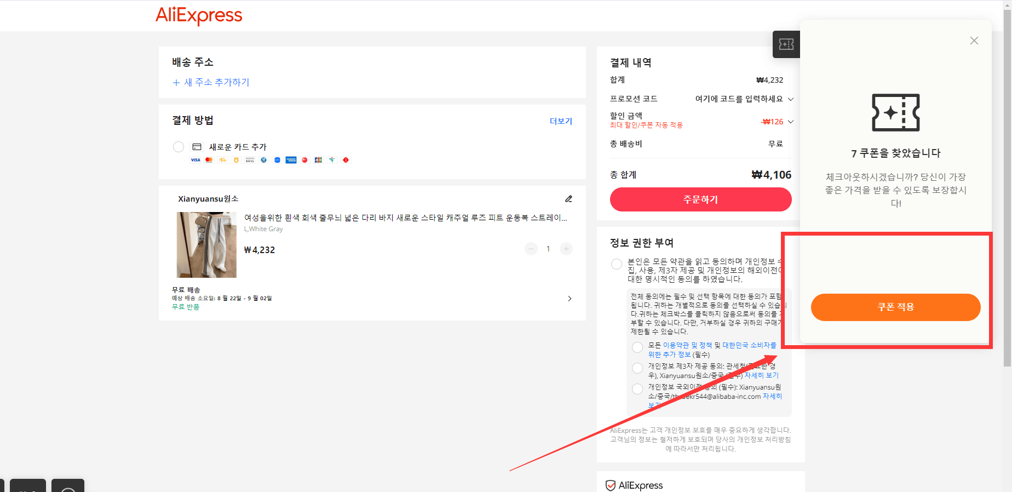
Task: Click the KB card star logo
Action: click(222, 160)
